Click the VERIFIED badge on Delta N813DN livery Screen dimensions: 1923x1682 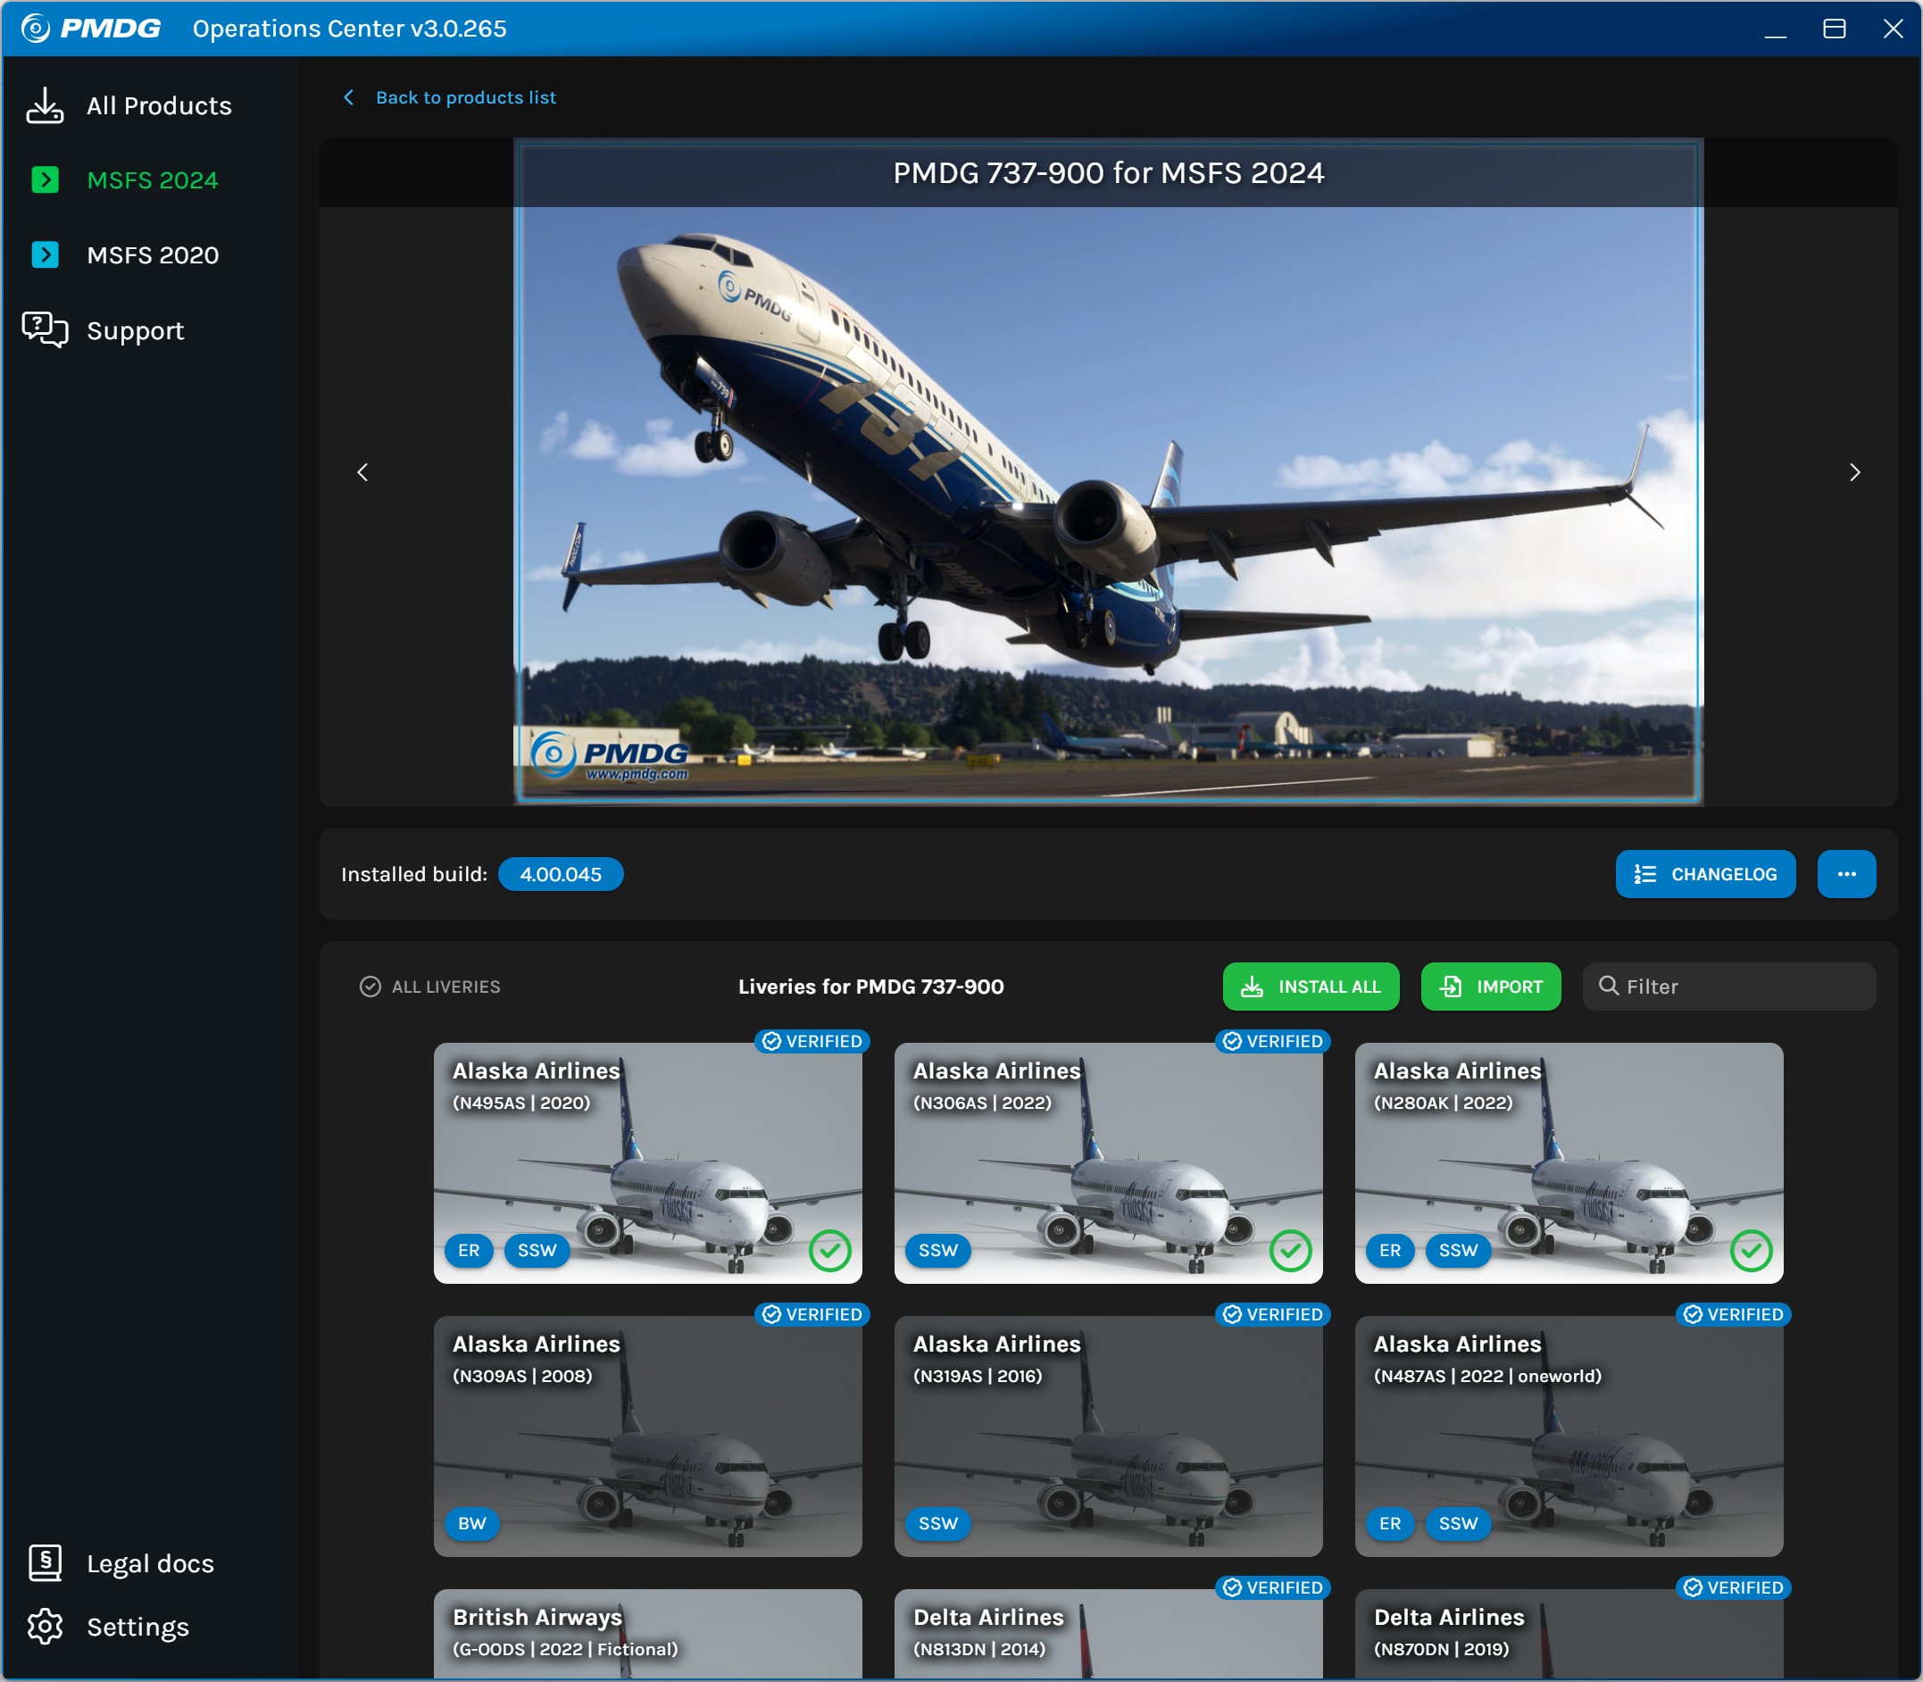coord(1272,1587)
